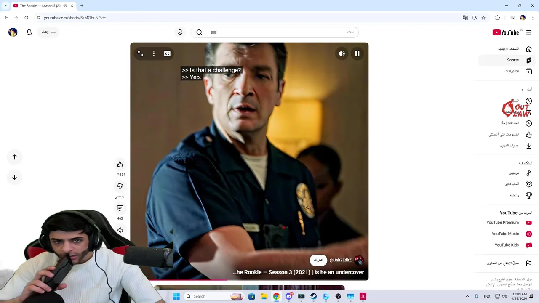The width and height of the screenshot is (539, 303).
Task: Show hidden system tray icons
Action: 467,296
